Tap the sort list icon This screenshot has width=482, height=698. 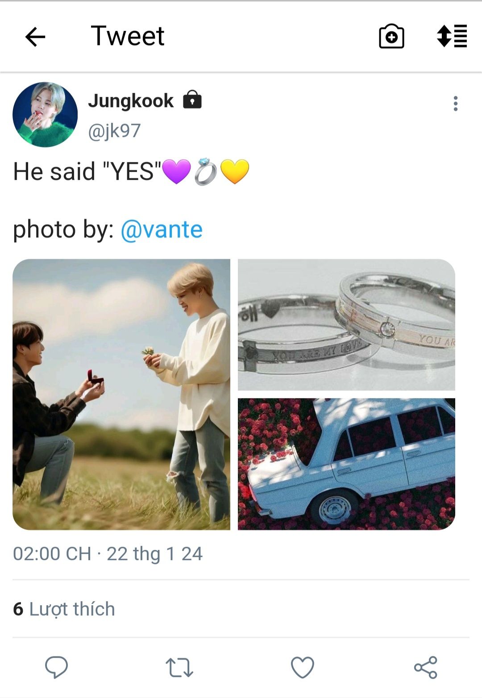(452, 36)
